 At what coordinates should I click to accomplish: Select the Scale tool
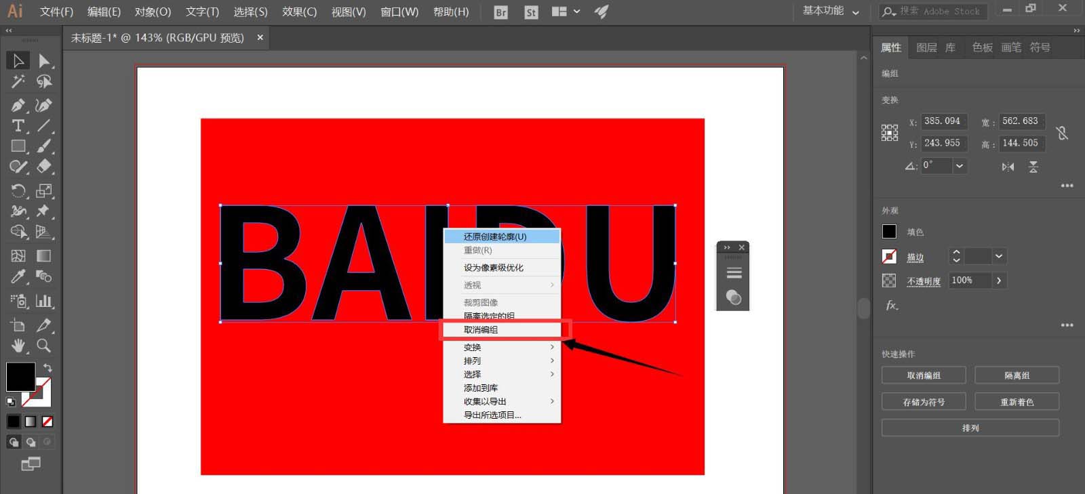click(44, 190)
